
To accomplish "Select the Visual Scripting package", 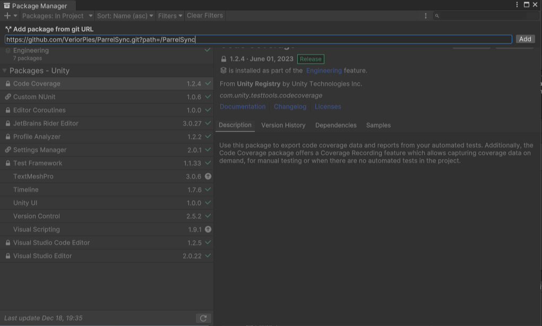I will 107,230.
